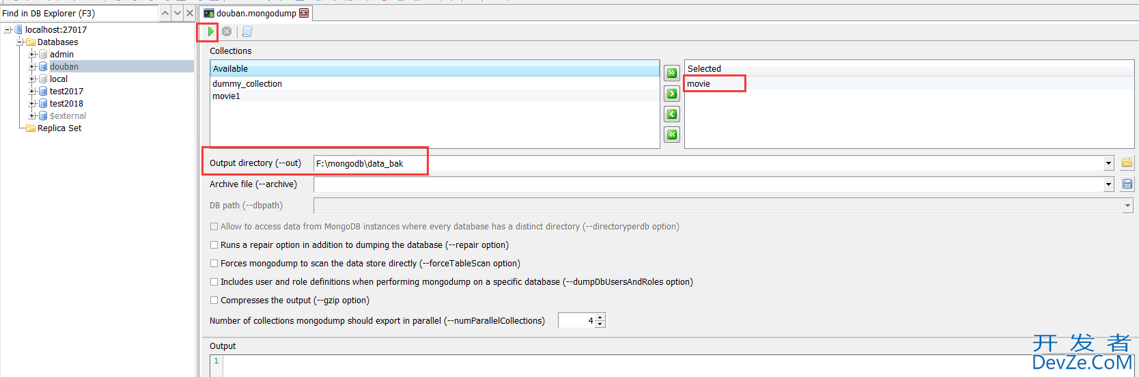
Task: Click the grey stop execution icon
Action: pyautogui.click(x=227, y=31)
